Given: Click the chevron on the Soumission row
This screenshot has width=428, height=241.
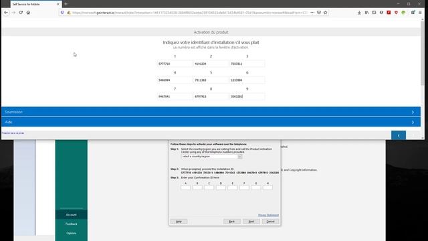Looking at the screenshot, I should coord(413,112).
